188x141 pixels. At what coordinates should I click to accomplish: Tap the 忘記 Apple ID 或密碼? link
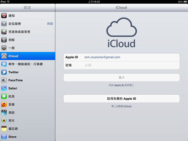tap(122, 85)
